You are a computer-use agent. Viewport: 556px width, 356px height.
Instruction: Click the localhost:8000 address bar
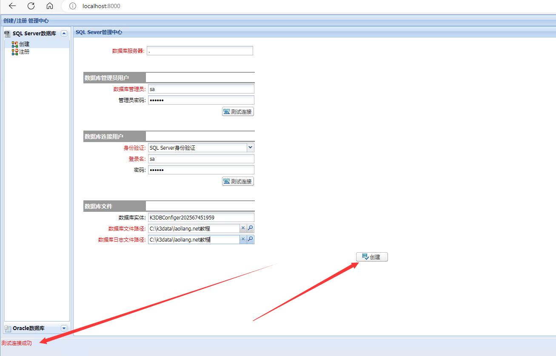click(x=101, y=6)
